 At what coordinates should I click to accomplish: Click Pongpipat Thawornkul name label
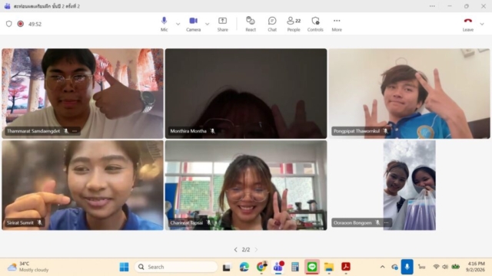pos(357,131)
